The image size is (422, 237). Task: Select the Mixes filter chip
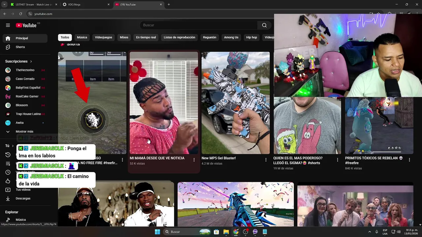tap(124, 38)
